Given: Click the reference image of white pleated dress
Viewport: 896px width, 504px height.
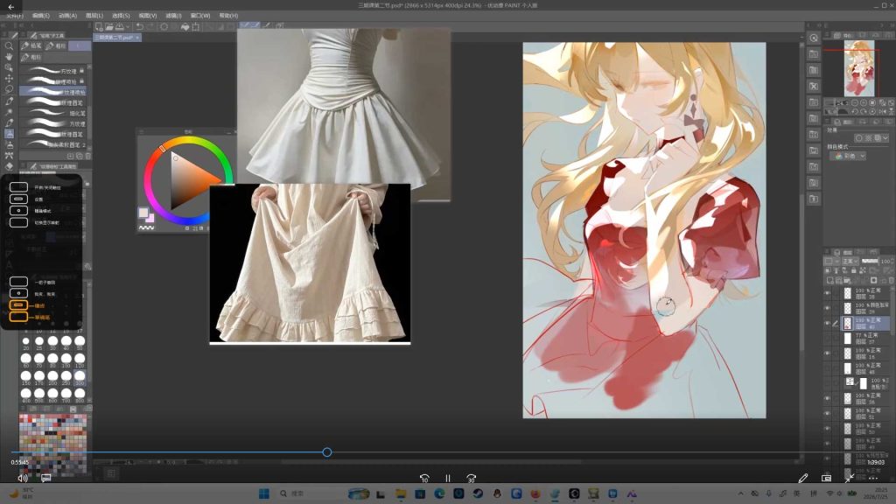Looking at the screenshot, I should pyautogui.click(x=343, y=106).
